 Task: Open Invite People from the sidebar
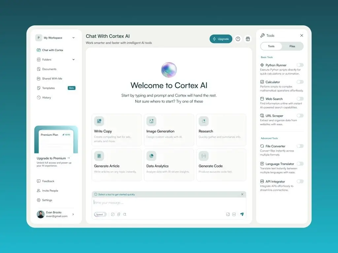click(48, 191)
